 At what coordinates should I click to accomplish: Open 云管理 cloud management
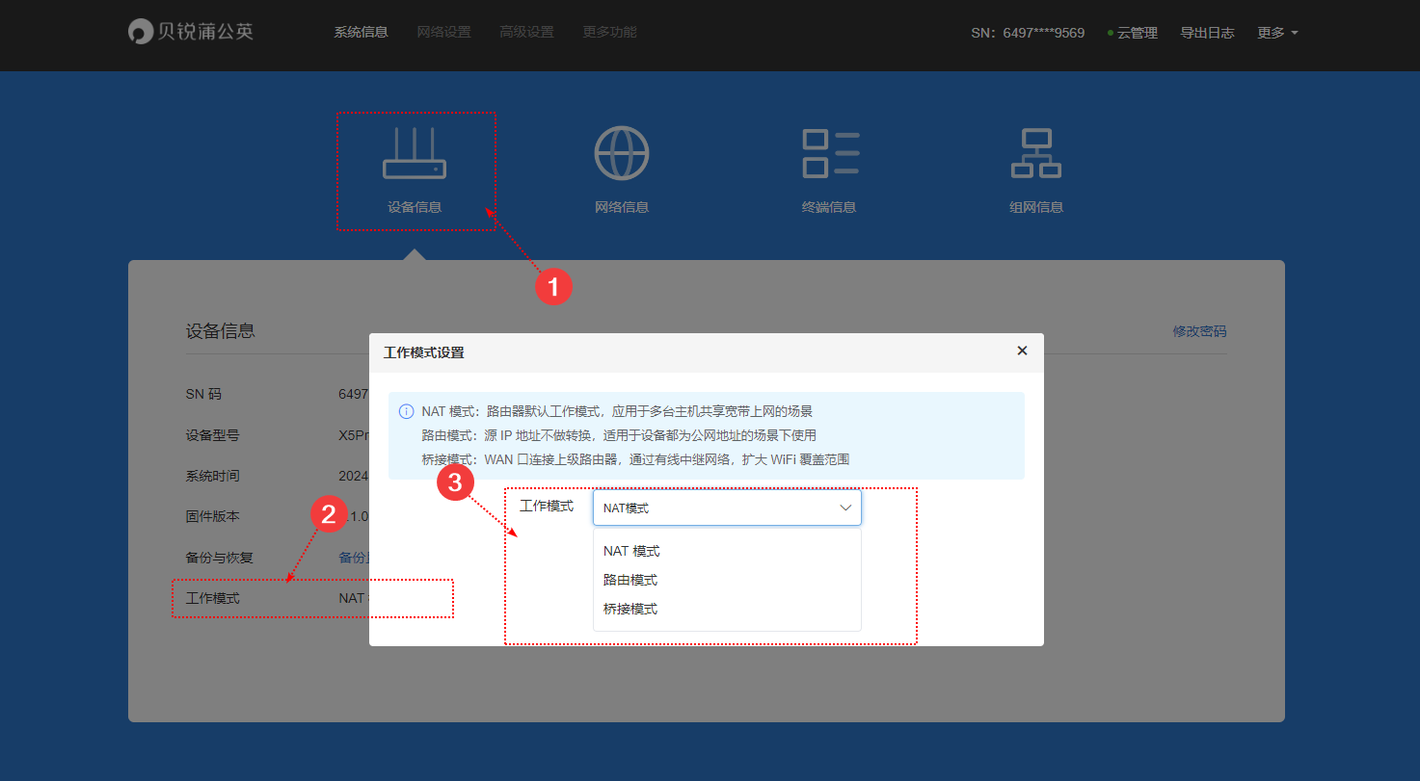point(1139,32)
